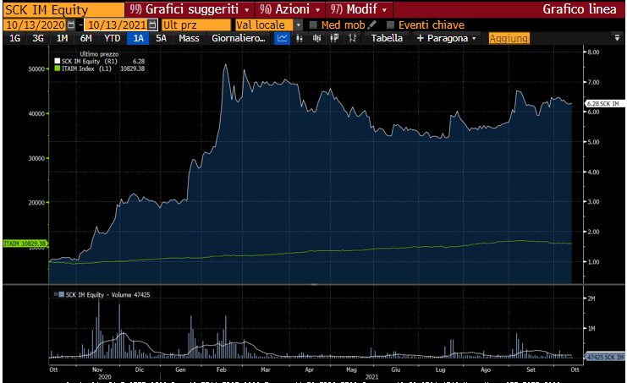Click the 47425 SCK IM volume tag
627x383 pixels.
(x=604, y=357)
